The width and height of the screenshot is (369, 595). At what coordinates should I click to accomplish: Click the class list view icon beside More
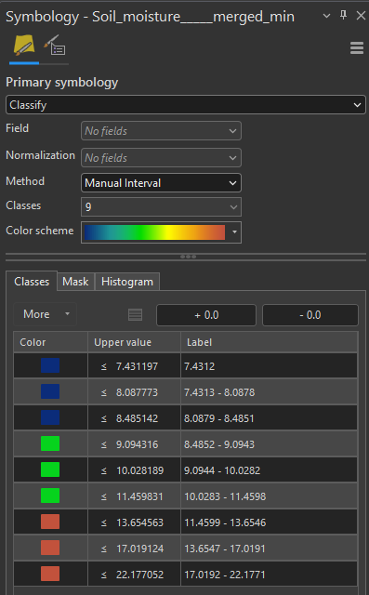coord(135,314)
